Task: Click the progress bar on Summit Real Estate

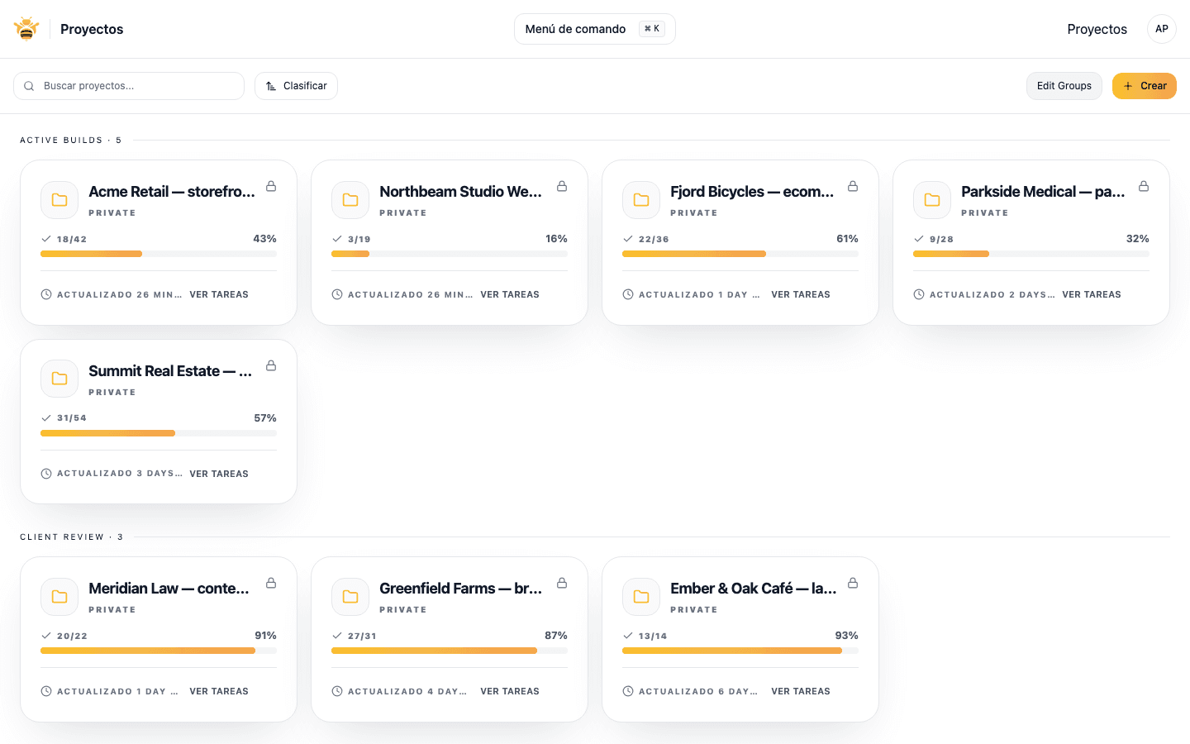Action: click(158, 432)
